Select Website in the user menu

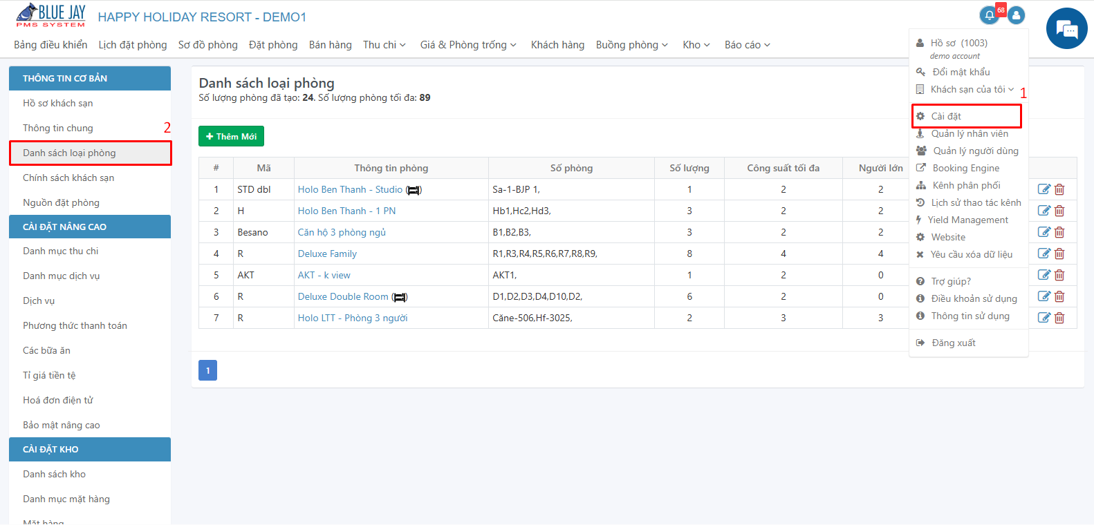pos(948,237)
